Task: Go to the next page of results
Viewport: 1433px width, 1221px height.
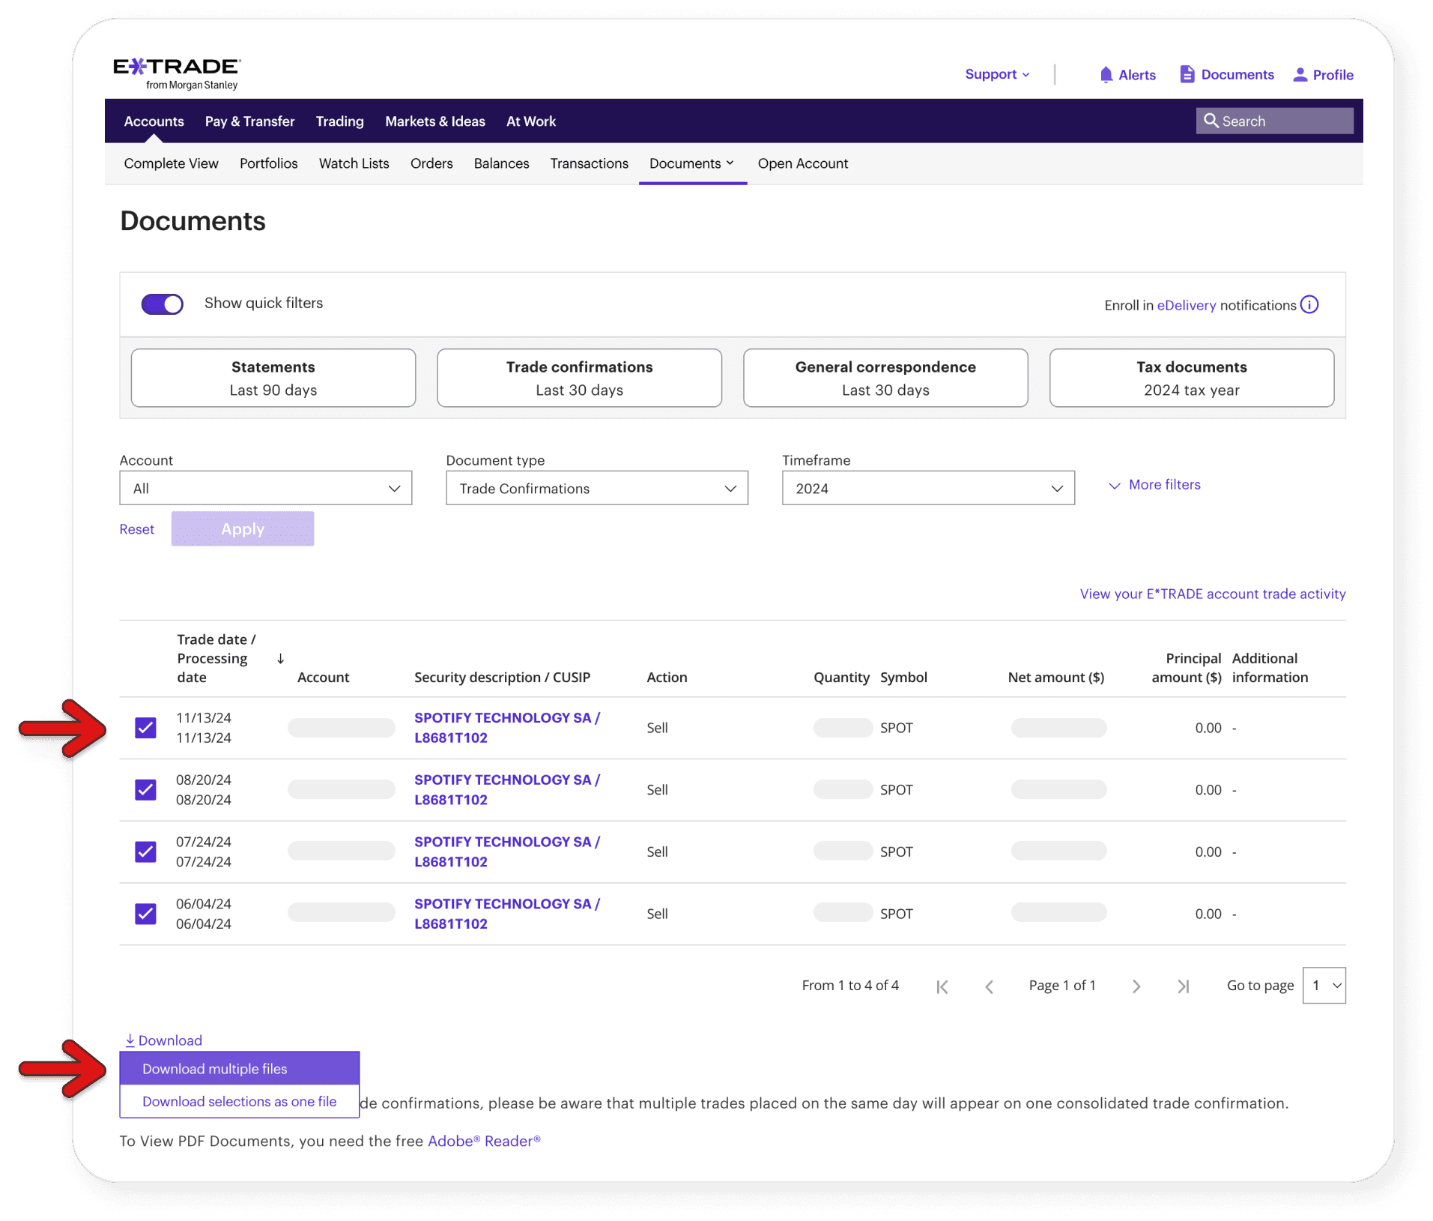Action: [x=1136, y=986]
